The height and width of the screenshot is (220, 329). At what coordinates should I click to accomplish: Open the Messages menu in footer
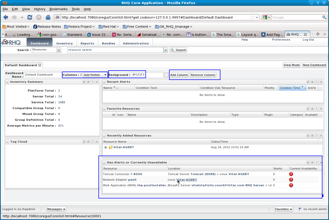pos(56,209)
